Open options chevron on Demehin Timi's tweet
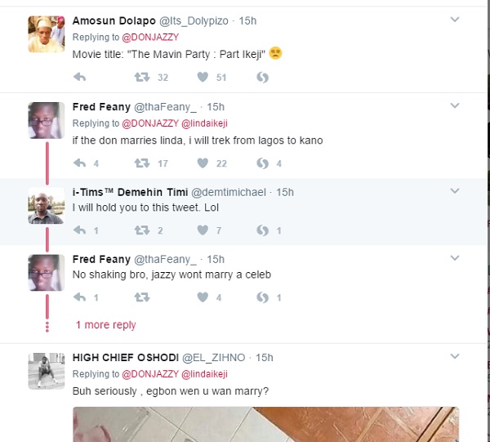This screenshot has height=442, width=490. [455, 191]
